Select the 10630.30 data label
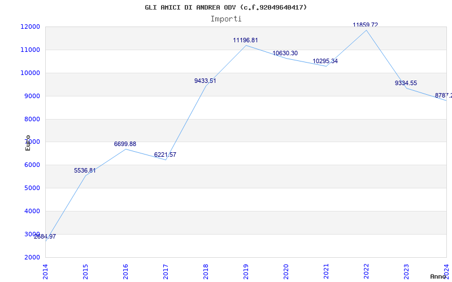 click(x=285, y=53)
